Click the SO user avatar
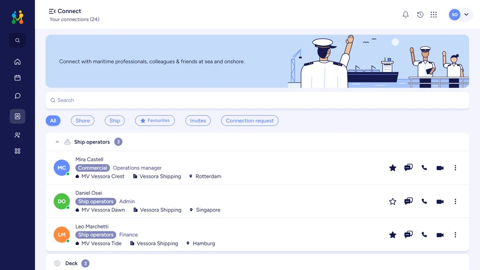This screenshot has width=480, height=270. pos(454,14)
